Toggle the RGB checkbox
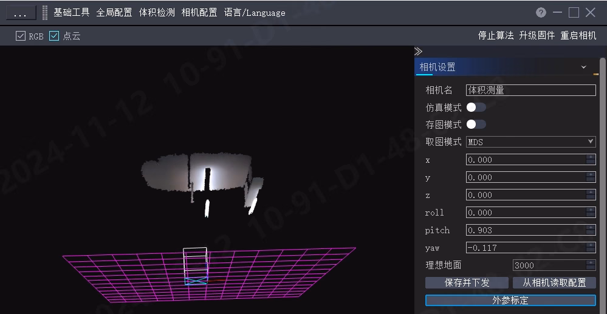 click(x=20, y=36)
